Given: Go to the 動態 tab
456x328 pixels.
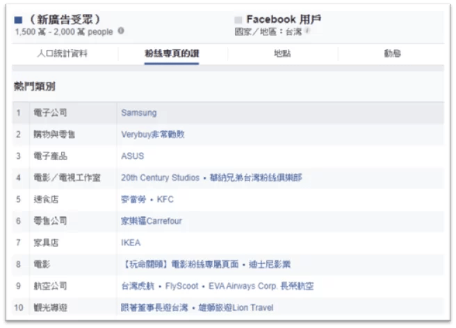Looking at the screenshot, I should tap(392, 53).
